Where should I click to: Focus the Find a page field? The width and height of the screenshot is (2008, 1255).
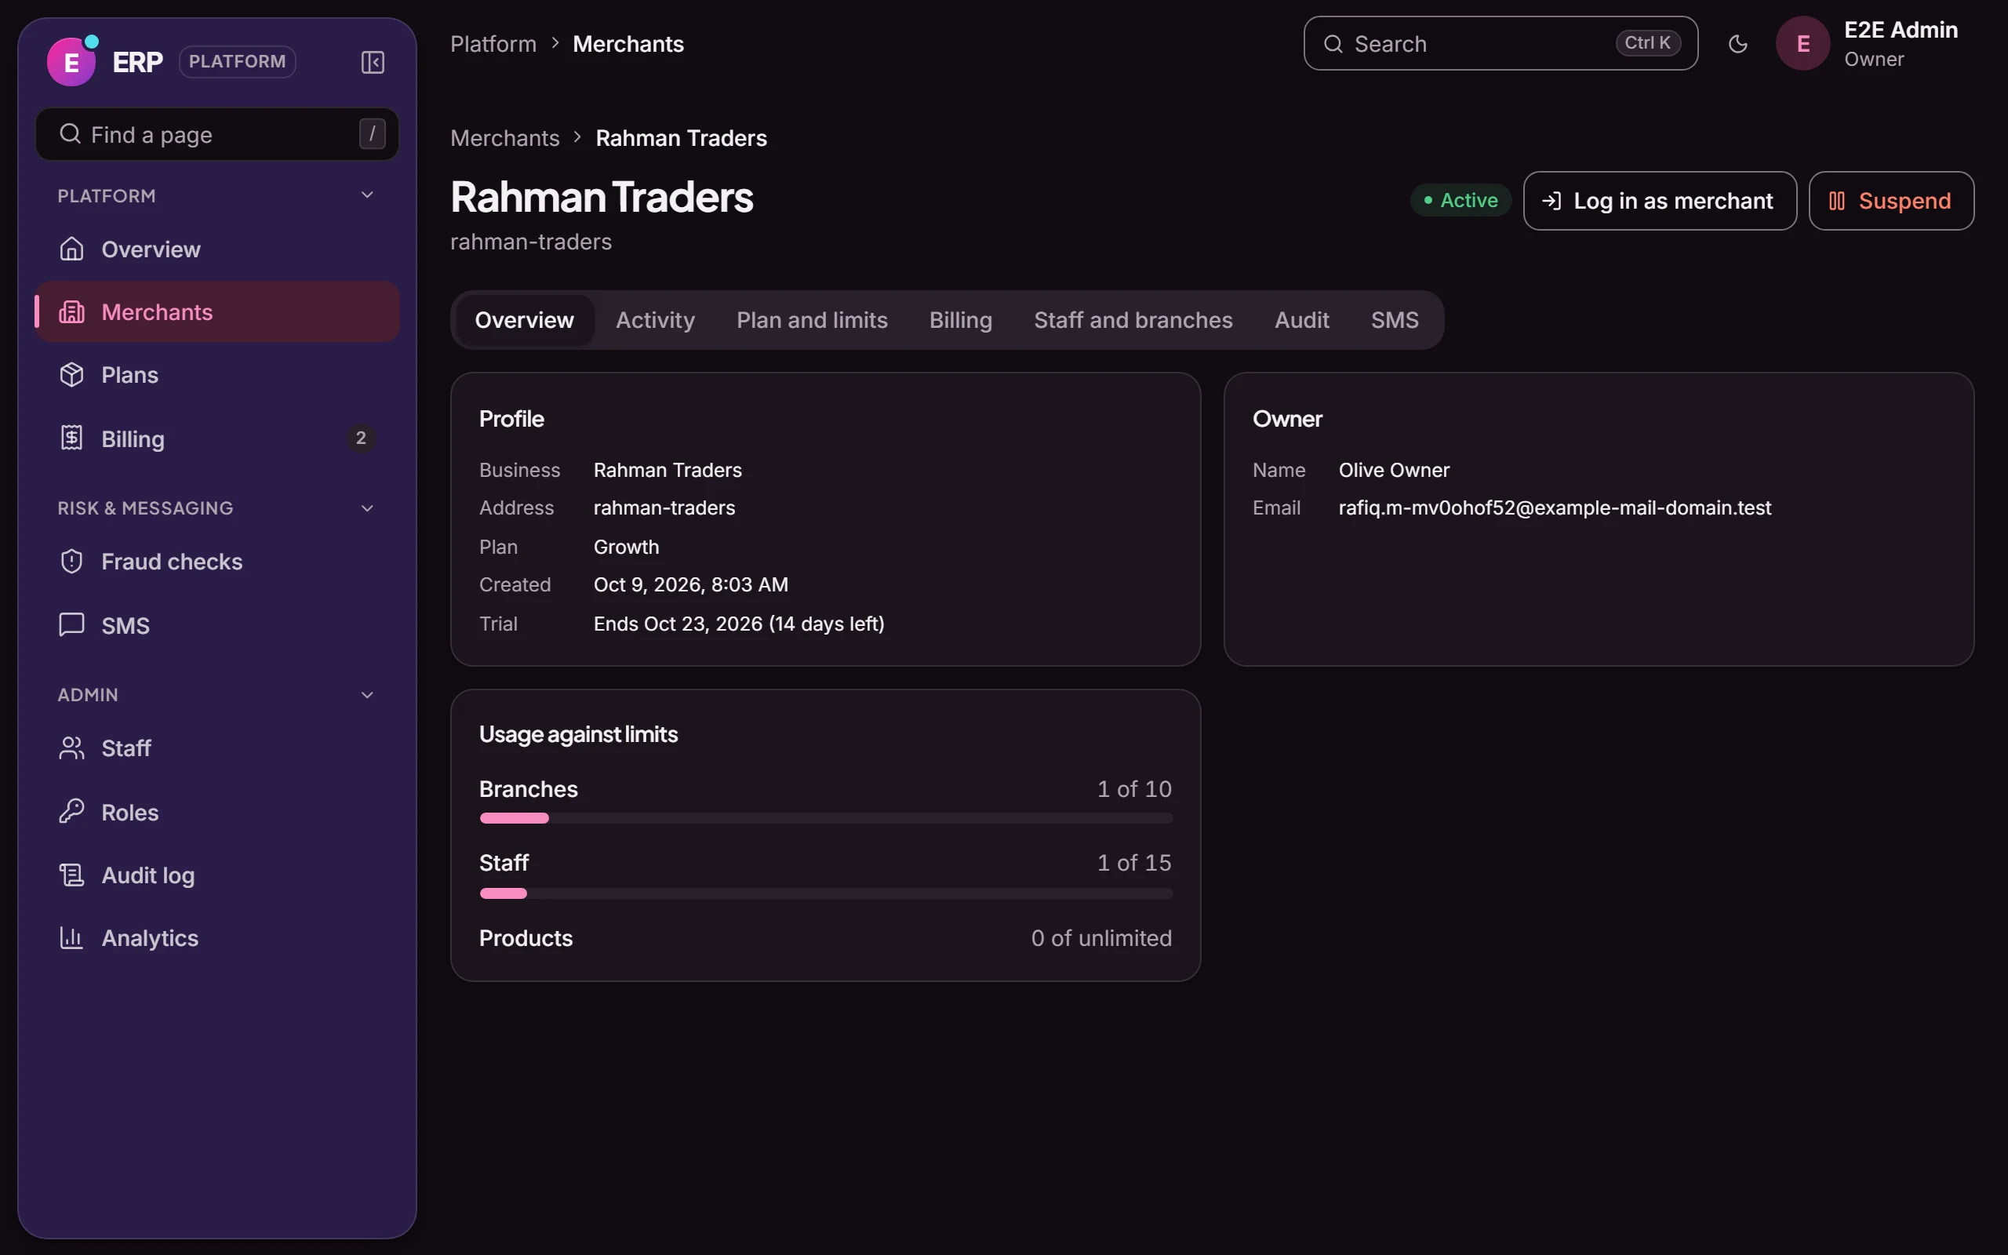coord(216,134)
